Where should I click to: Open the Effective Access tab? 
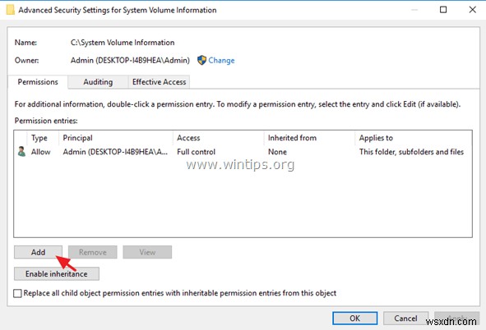pos(159,82)
